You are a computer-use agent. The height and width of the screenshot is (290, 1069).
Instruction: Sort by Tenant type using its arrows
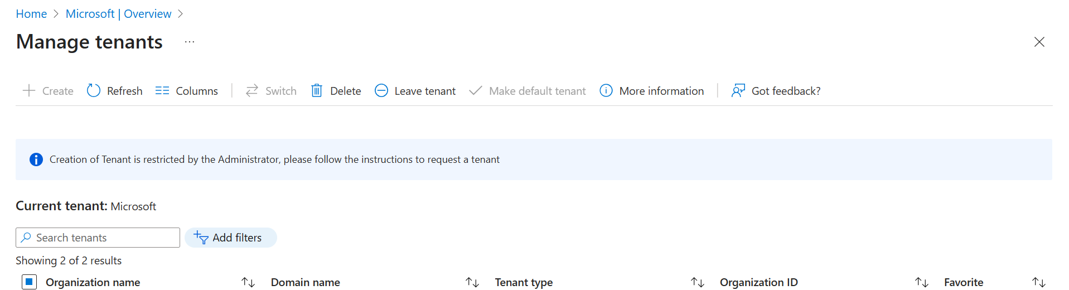(x=698, y=282)
